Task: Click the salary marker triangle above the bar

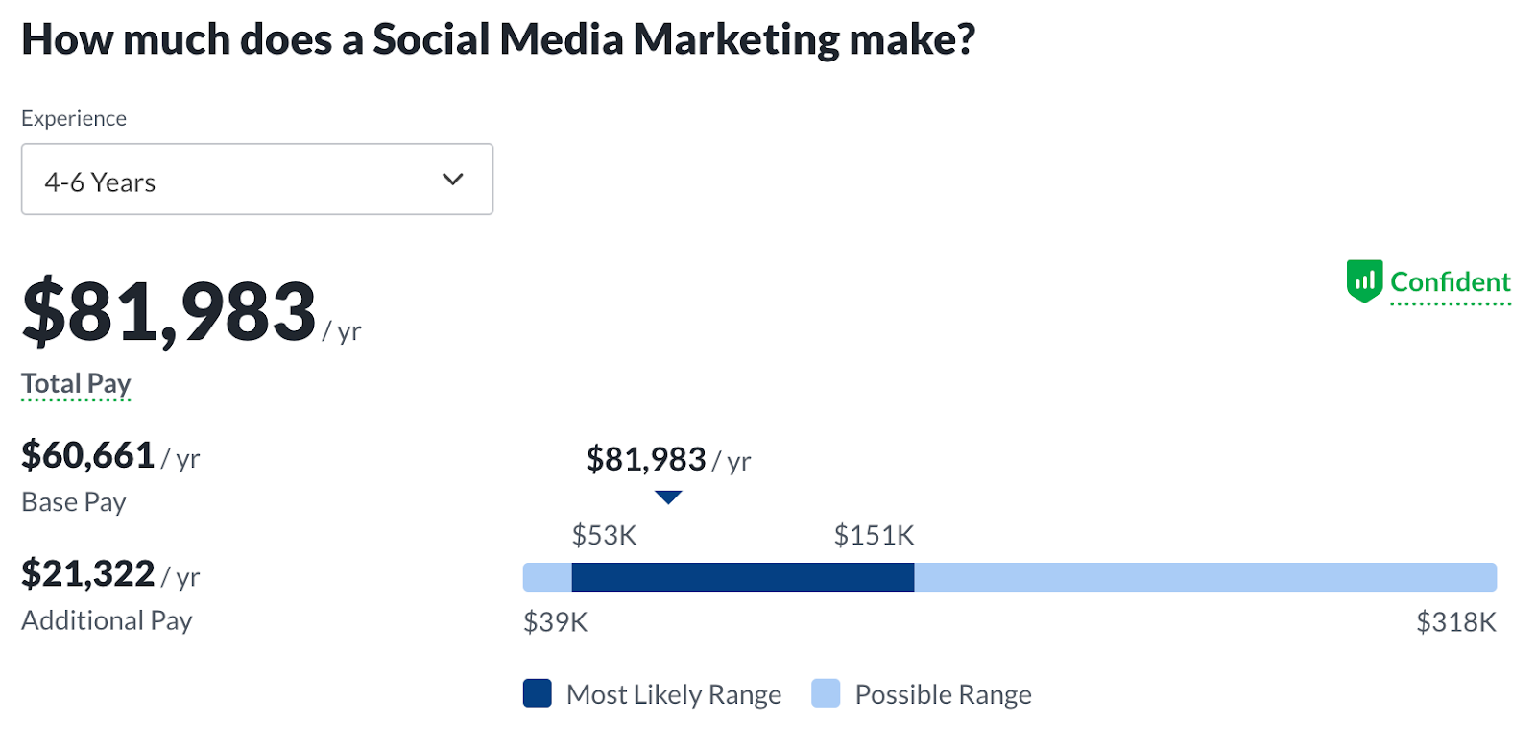Action: (x=668, y=497)
